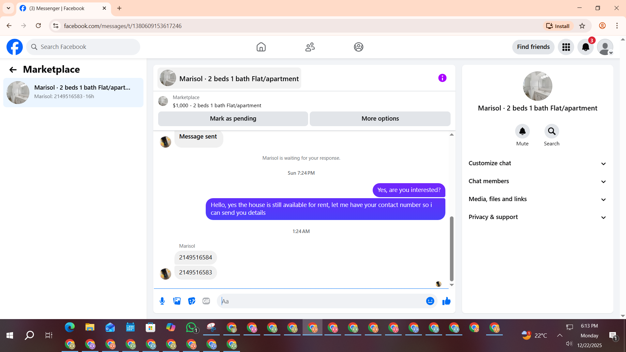The image size is (626, 352).
Task: Expand Media, files and links section
Action: click(537, 199)
